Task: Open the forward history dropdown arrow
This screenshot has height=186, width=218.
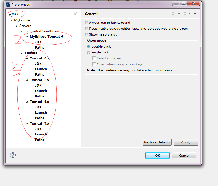Action: click(190, 14)
